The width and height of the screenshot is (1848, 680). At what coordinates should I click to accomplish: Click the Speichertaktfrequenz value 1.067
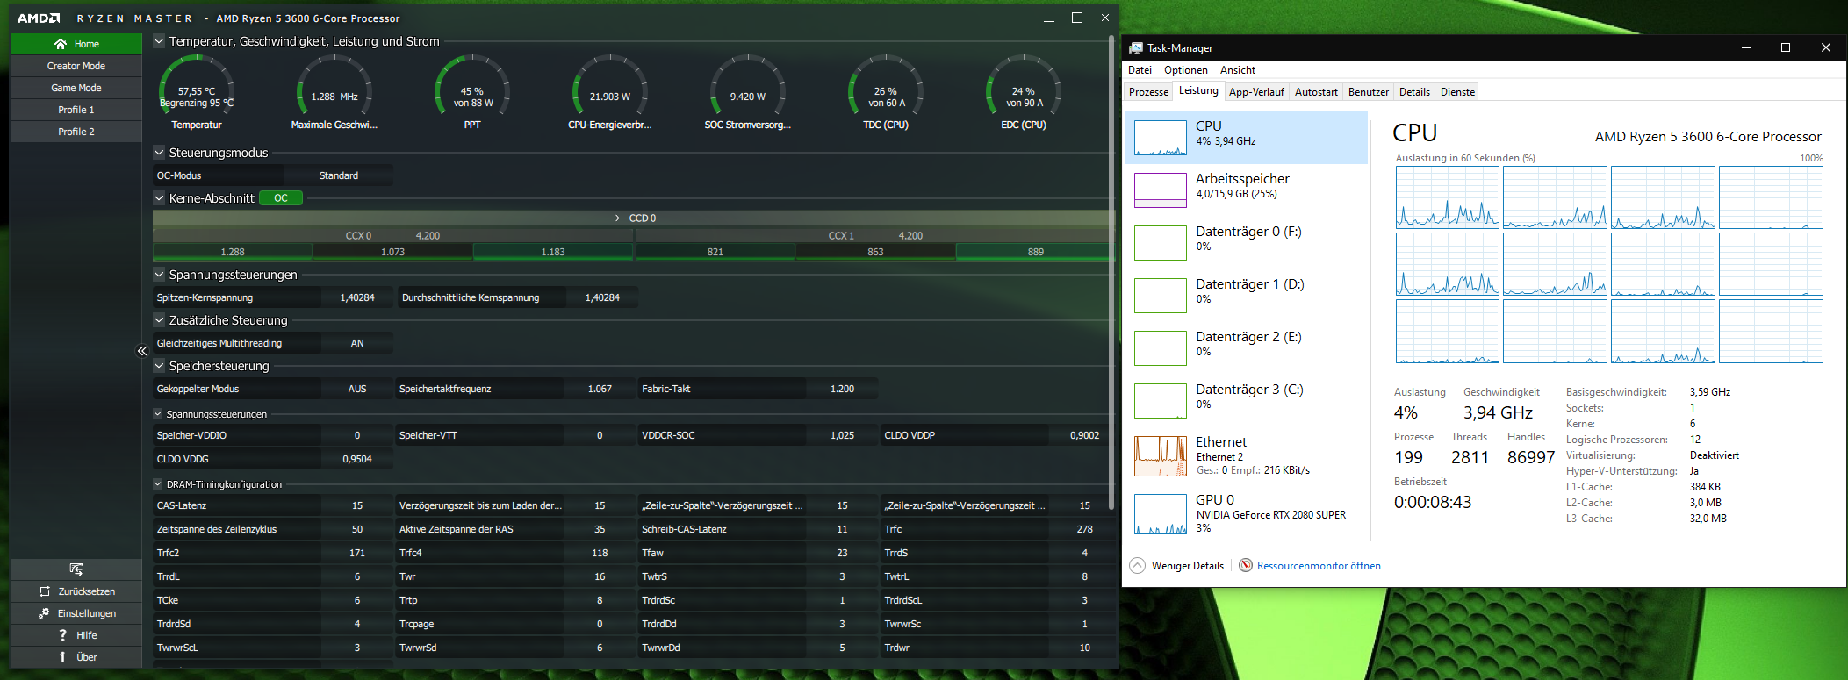point(600,389)
